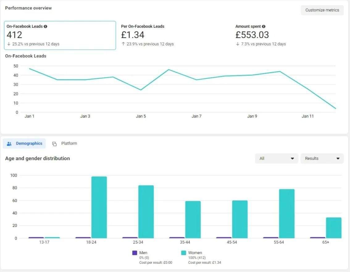Open the Results metric dropdown
This screenshot has height=272, width=350.
[x=322, y=159]
